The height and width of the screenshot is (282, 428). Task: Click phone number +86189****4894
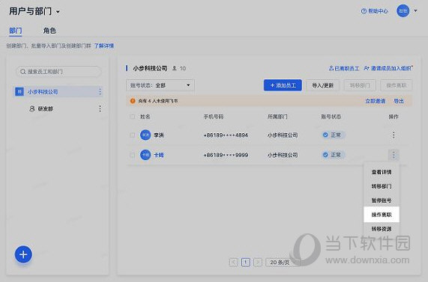coord(226,135)
